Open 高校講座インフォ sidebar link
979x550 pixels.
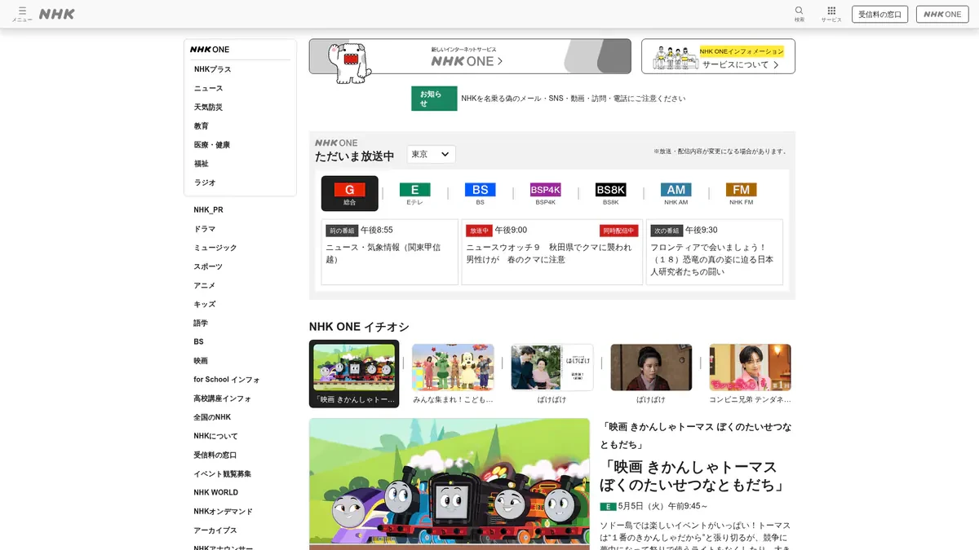(x=223, y=398)
